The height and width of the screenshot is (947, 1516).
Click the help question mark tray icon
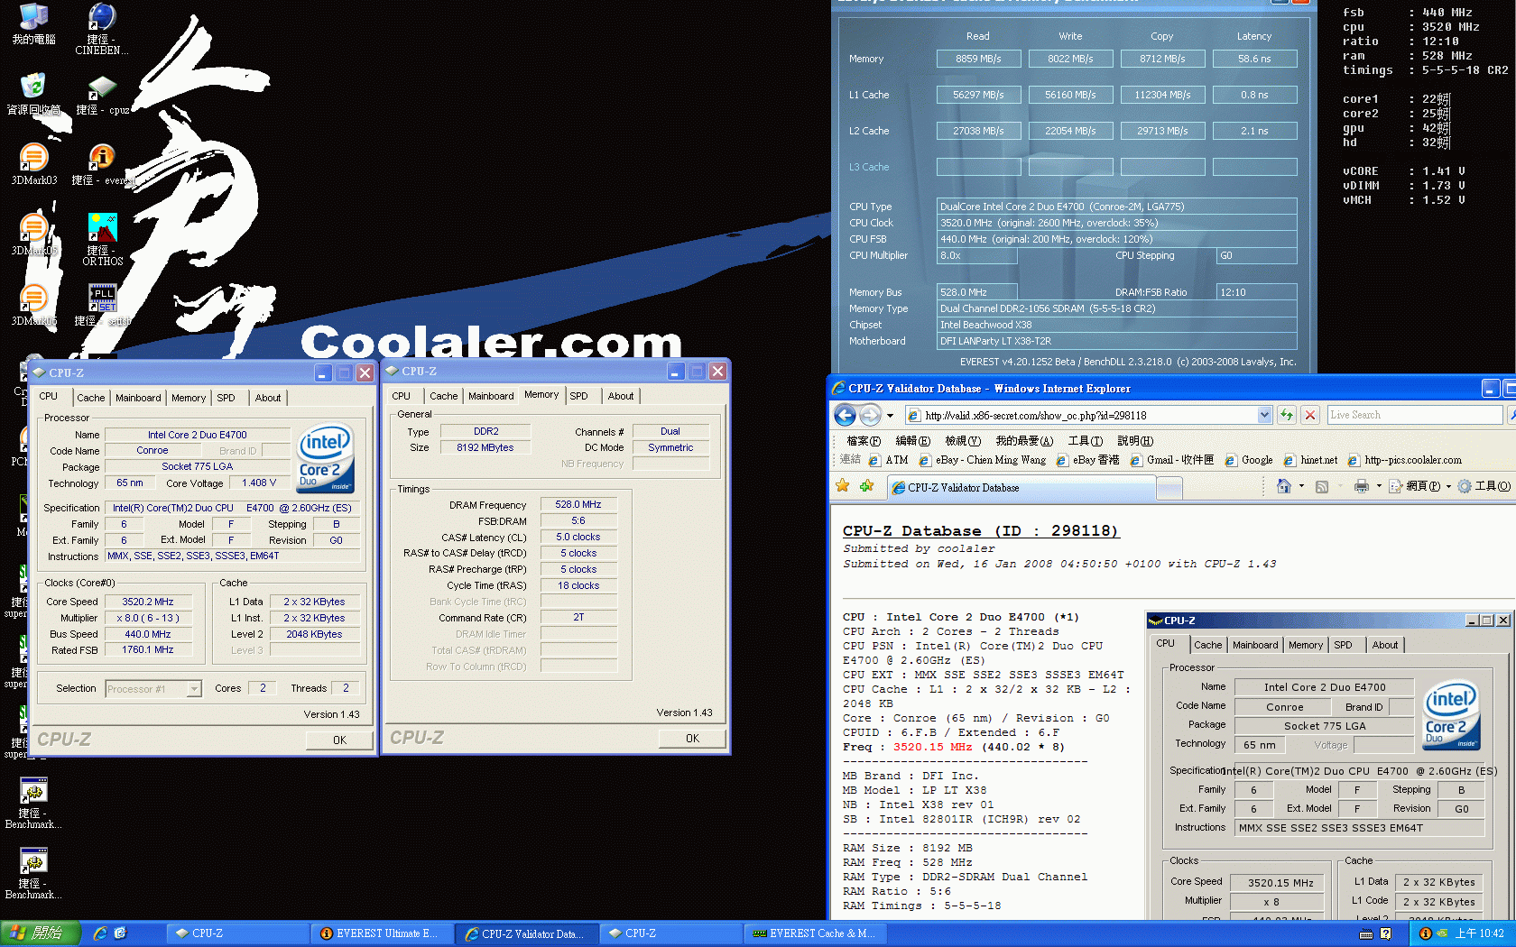(x=1386, y=933)
